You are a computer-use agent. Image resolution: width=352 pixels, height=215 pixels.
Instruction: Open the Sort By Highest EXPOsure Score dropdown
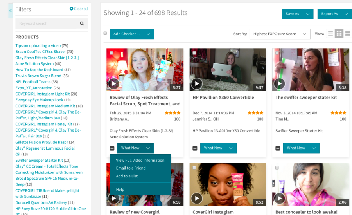point(280,34)
